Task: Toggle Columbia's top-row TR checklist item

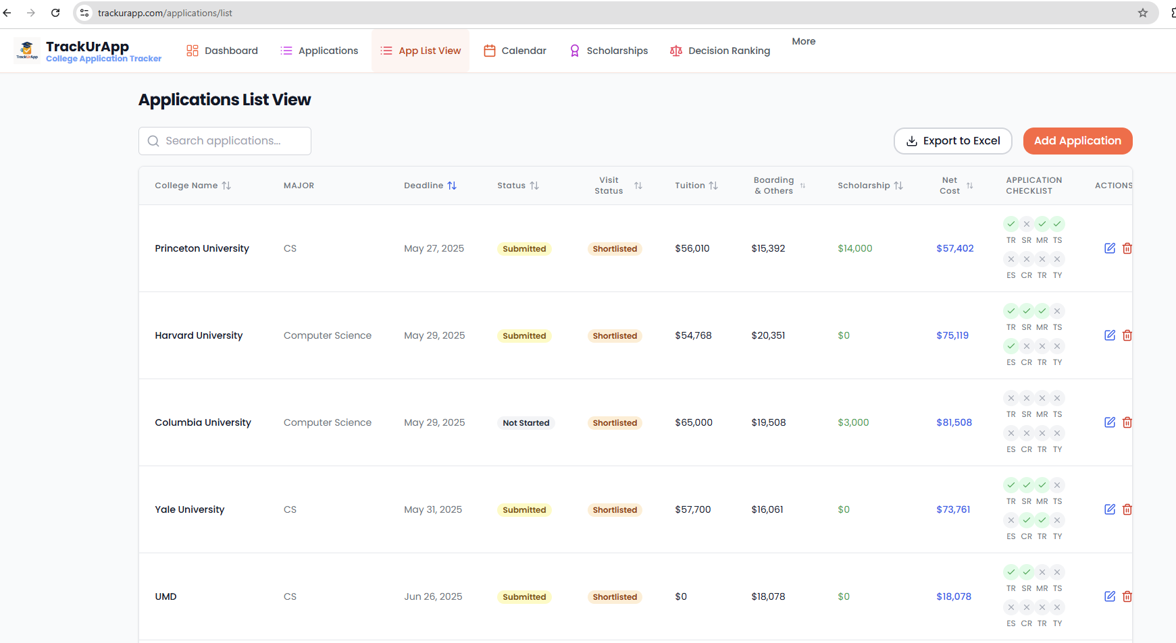Action: pyautogui.click(x=1011, y=398)
